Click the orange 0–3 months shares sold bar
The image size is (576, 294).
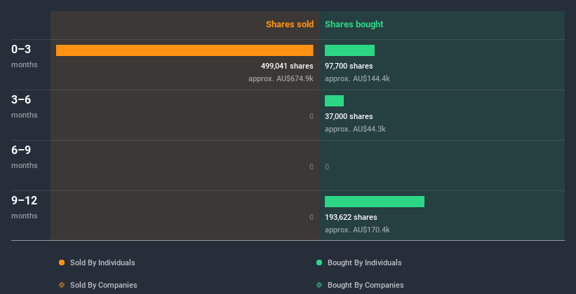pos(185,50)
